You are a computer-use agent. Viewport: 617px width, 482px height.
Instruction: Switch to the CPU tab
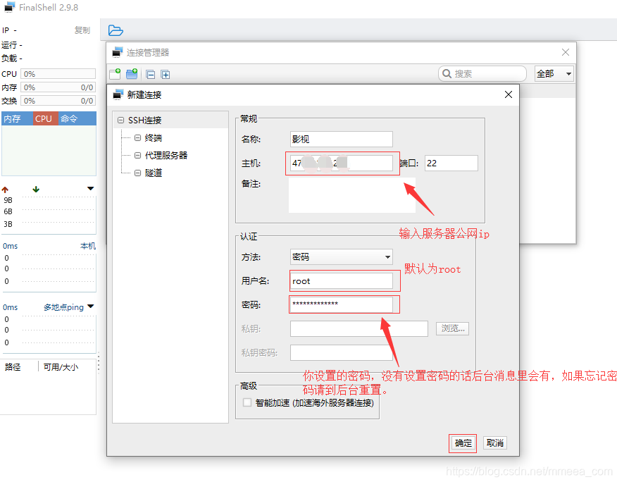click(44, 119)
